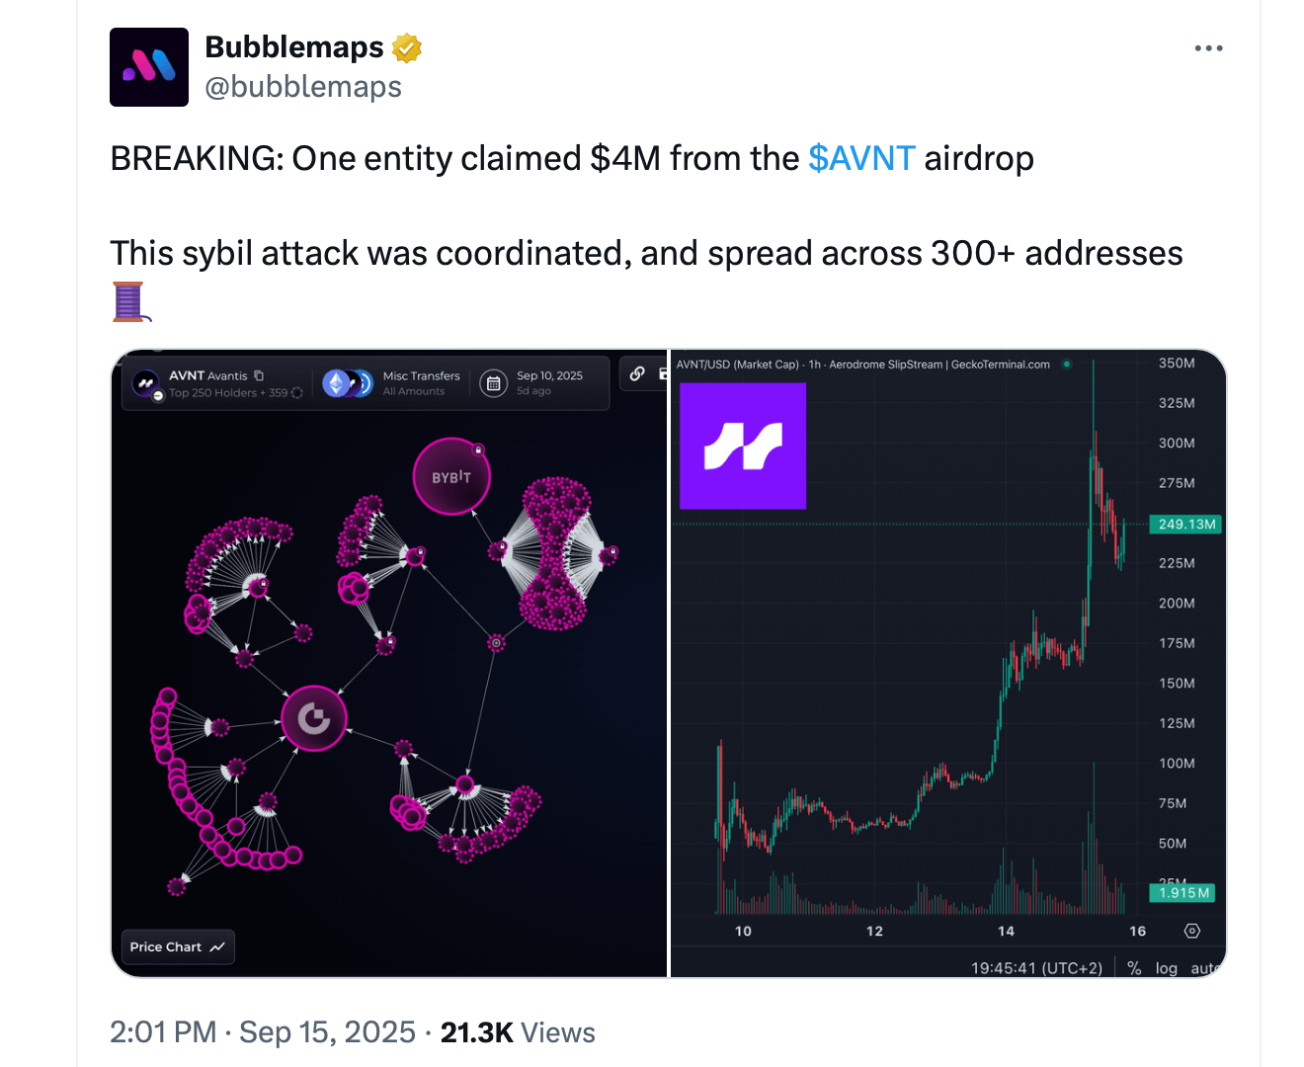1304x1067 pixels.
Task: Enable logarithmic scale using the log control
Action: click(x=1166, y=968)
